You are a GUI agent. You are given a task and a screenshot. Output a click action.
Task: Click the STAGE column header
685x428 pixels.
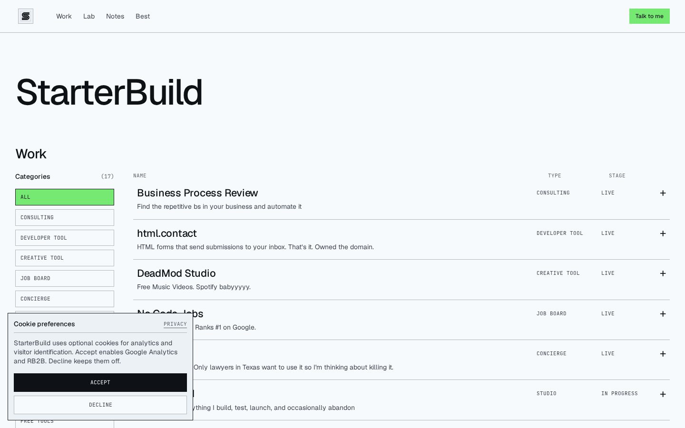tap(617, 176)
